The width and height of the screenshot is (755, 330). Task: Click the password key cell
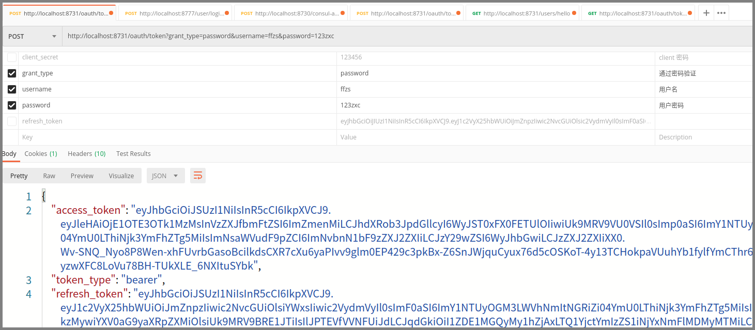[x=177, y=105]
